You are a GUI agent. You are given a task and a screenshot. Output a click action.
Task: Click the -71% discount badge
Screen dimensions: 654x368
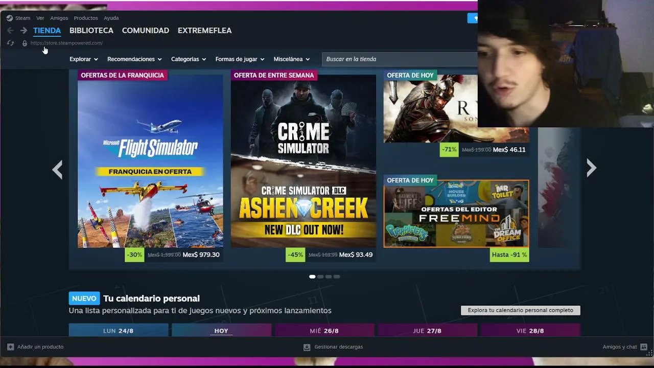coord(449,150)
